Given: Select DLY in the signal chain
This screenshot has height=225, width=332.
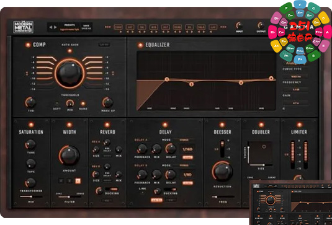Looking at the screenshot, I should [166, 27].
